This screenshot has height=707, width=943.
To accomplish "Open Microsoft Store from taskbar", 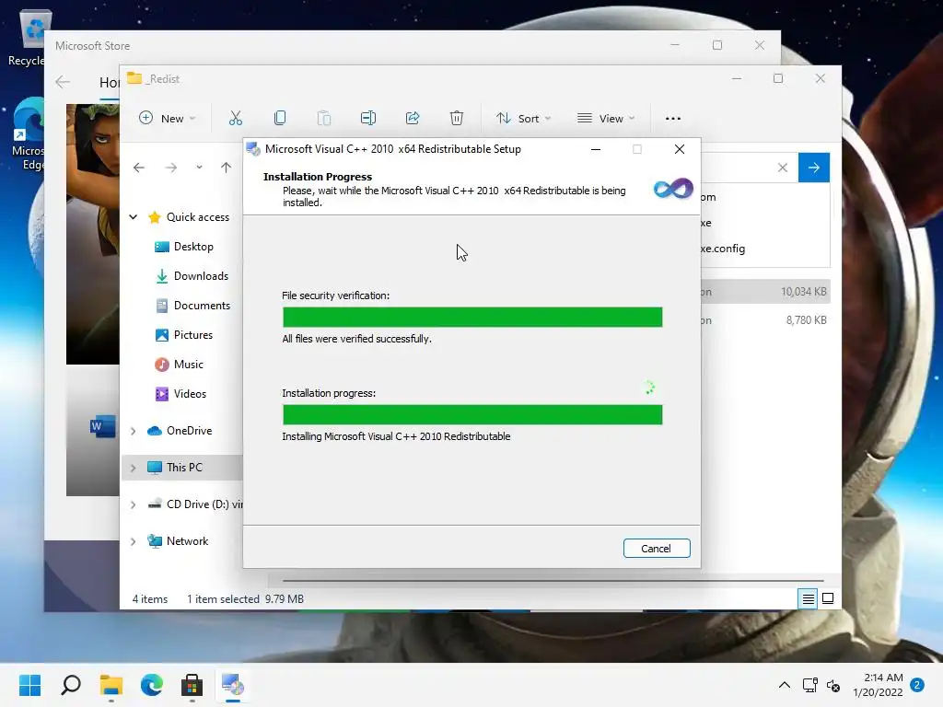I will (192, 685).
